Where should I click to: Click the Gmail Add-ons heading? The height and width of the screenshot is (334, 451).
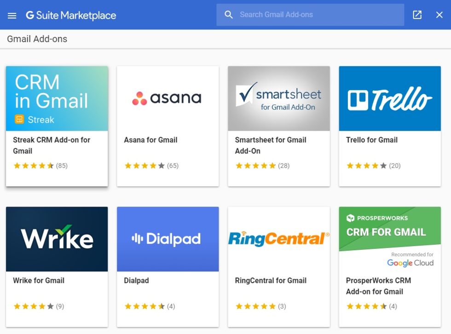(x=37, y=39)
